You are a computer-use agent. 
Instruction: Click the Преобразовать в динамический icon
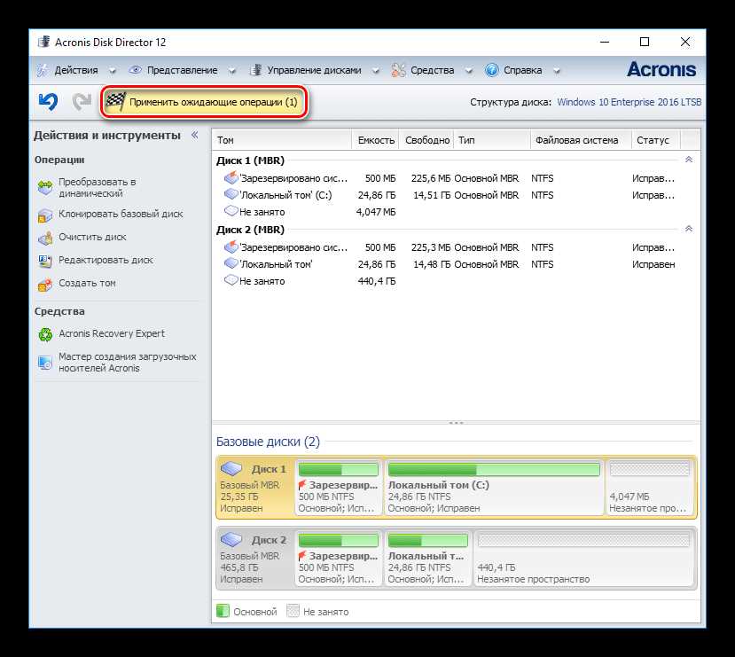click(44, 187)
